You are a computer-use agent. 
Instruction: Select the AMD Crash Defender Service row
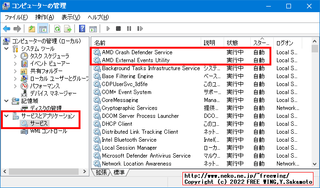[196, 52]
